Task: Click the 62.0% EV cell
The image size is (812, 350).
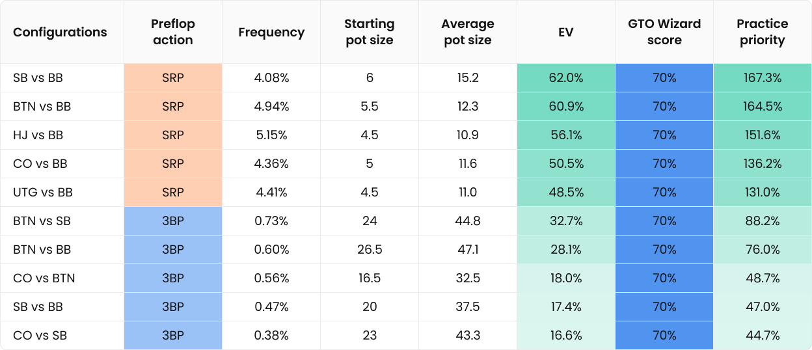Action: (565, 78)
